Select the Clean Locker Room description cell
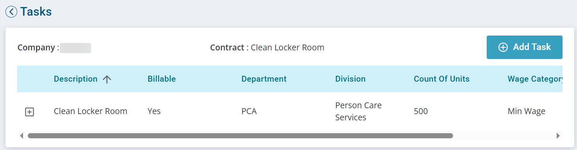The width and height of the screenshot is (577, 150). click(x=90, y=111)
